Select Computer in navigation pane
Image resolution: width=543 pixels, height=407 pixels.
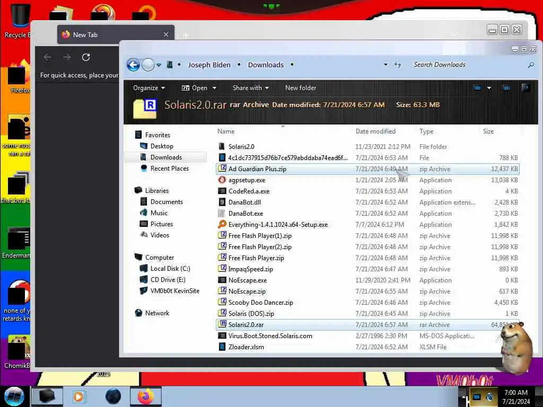[x=159, y=258]
